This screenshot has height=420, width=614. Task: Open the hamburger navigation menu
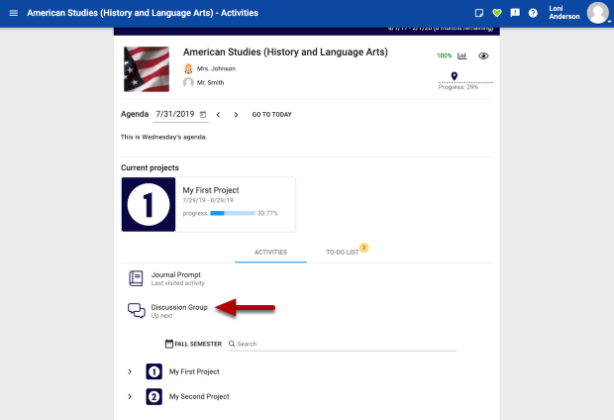tap(12, 13)
